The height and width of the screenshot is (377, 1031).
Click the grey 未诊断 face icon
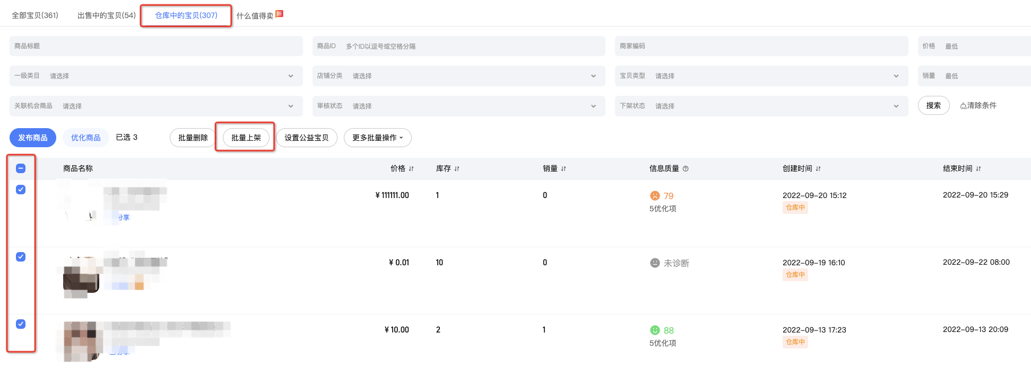coord(655,263)
